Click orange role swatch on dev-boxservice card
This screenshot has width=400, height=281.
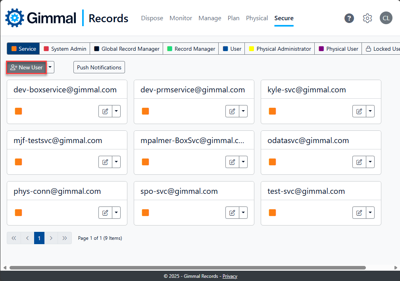[18, 111]
